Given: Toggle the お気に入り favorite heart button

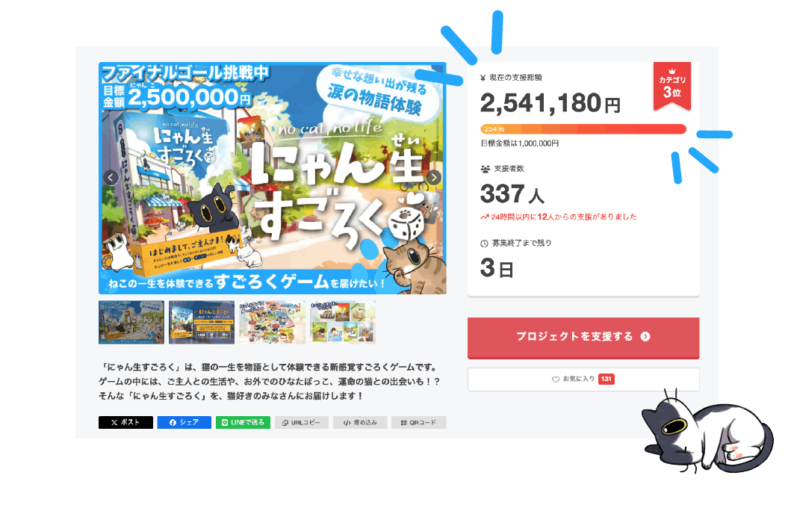Looking at the screenshot, I should (x=583, y=380).
